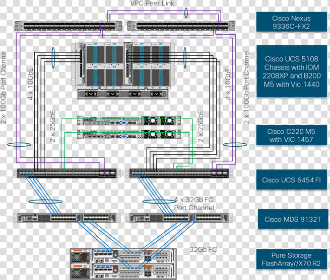The image size is (330, 280).
Task: Click the ellipse on the right purple 100Gb uplinks
Action: pyautogui.click(x=235, y=144)
